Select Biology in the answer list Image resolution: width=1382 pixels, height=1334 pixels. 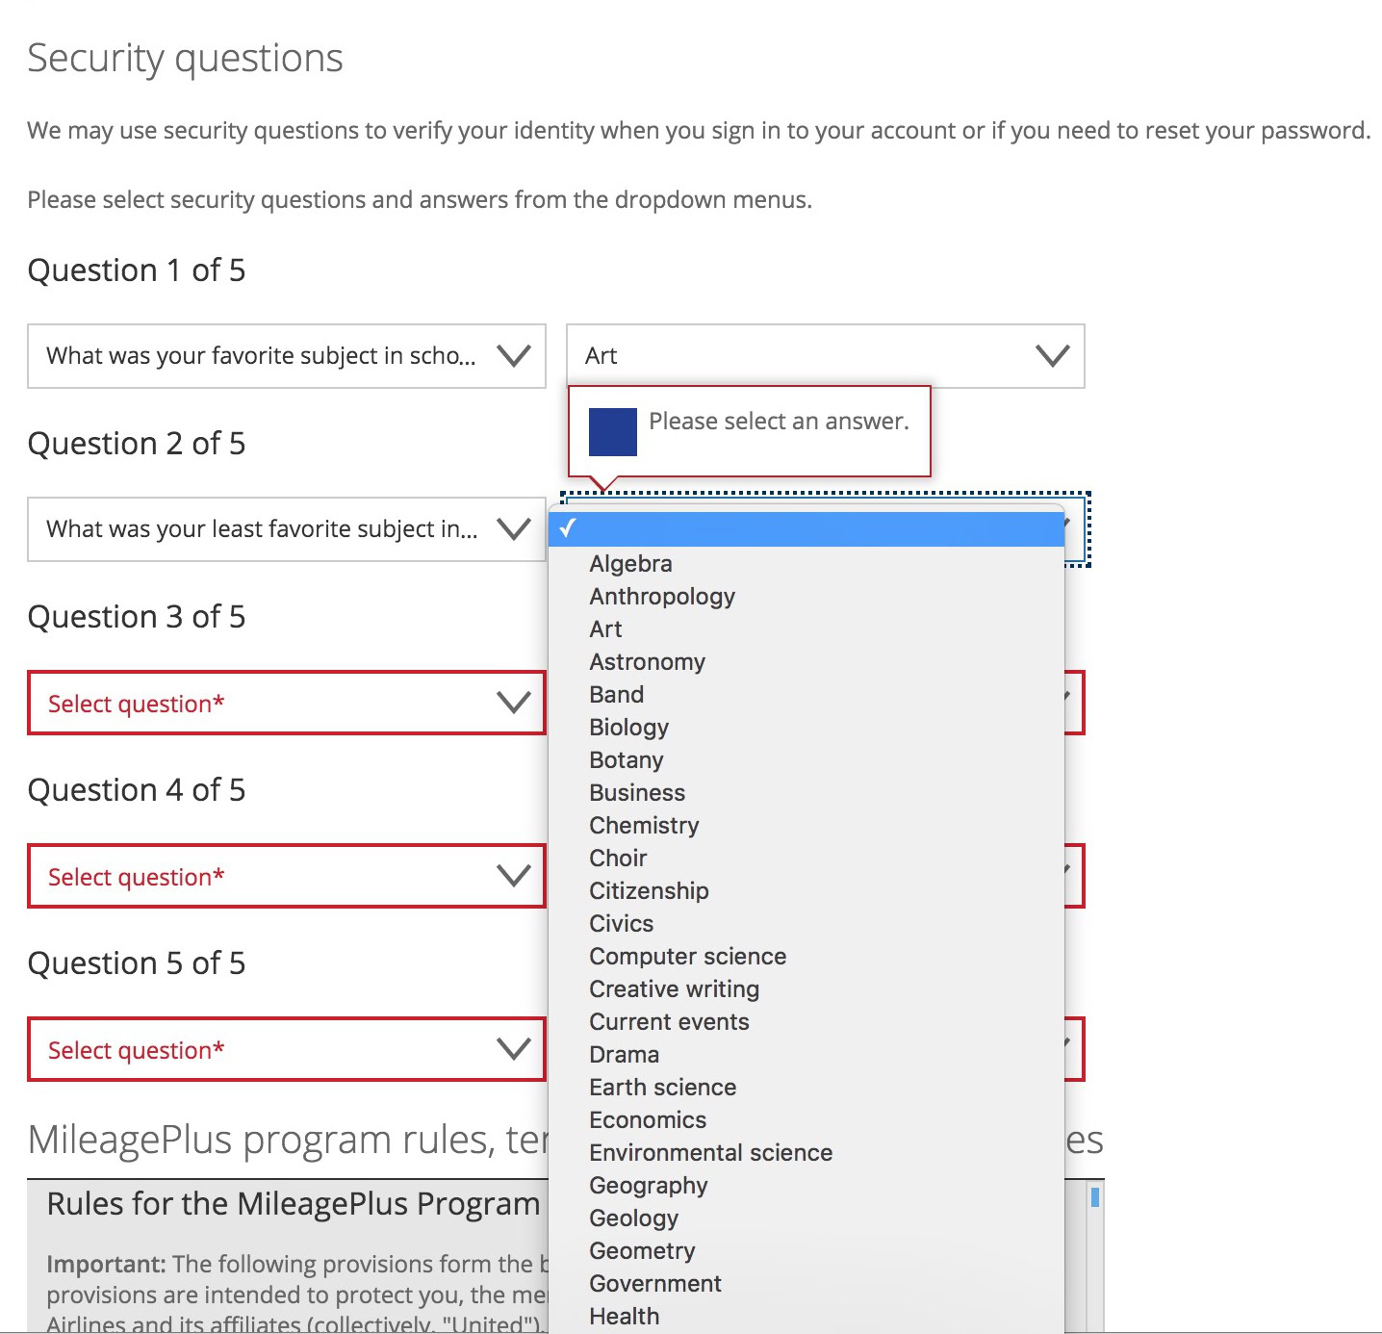click(628, 728)
